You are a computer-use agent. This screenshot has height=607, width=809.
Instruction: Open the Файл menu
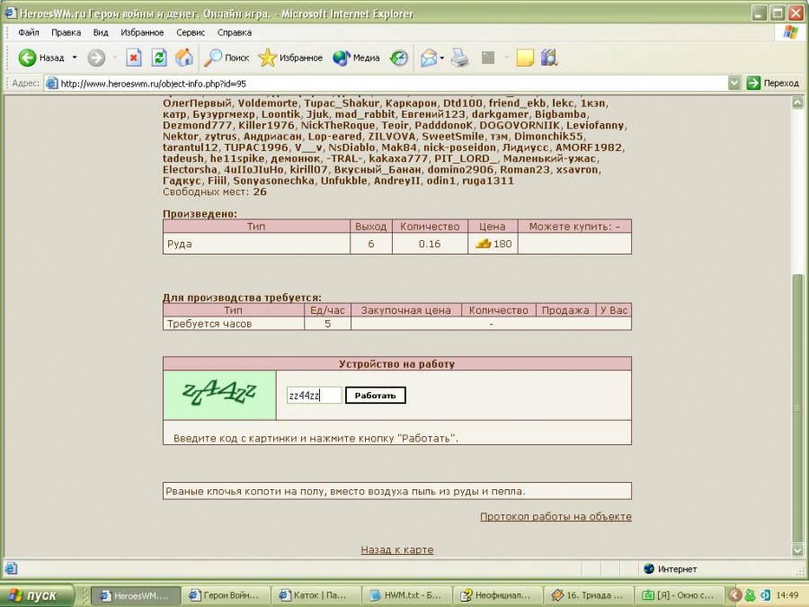click(28, 32)
